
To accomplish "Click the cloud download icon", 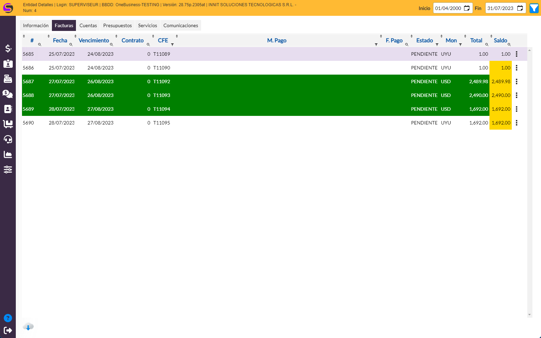I will [28, 327].
